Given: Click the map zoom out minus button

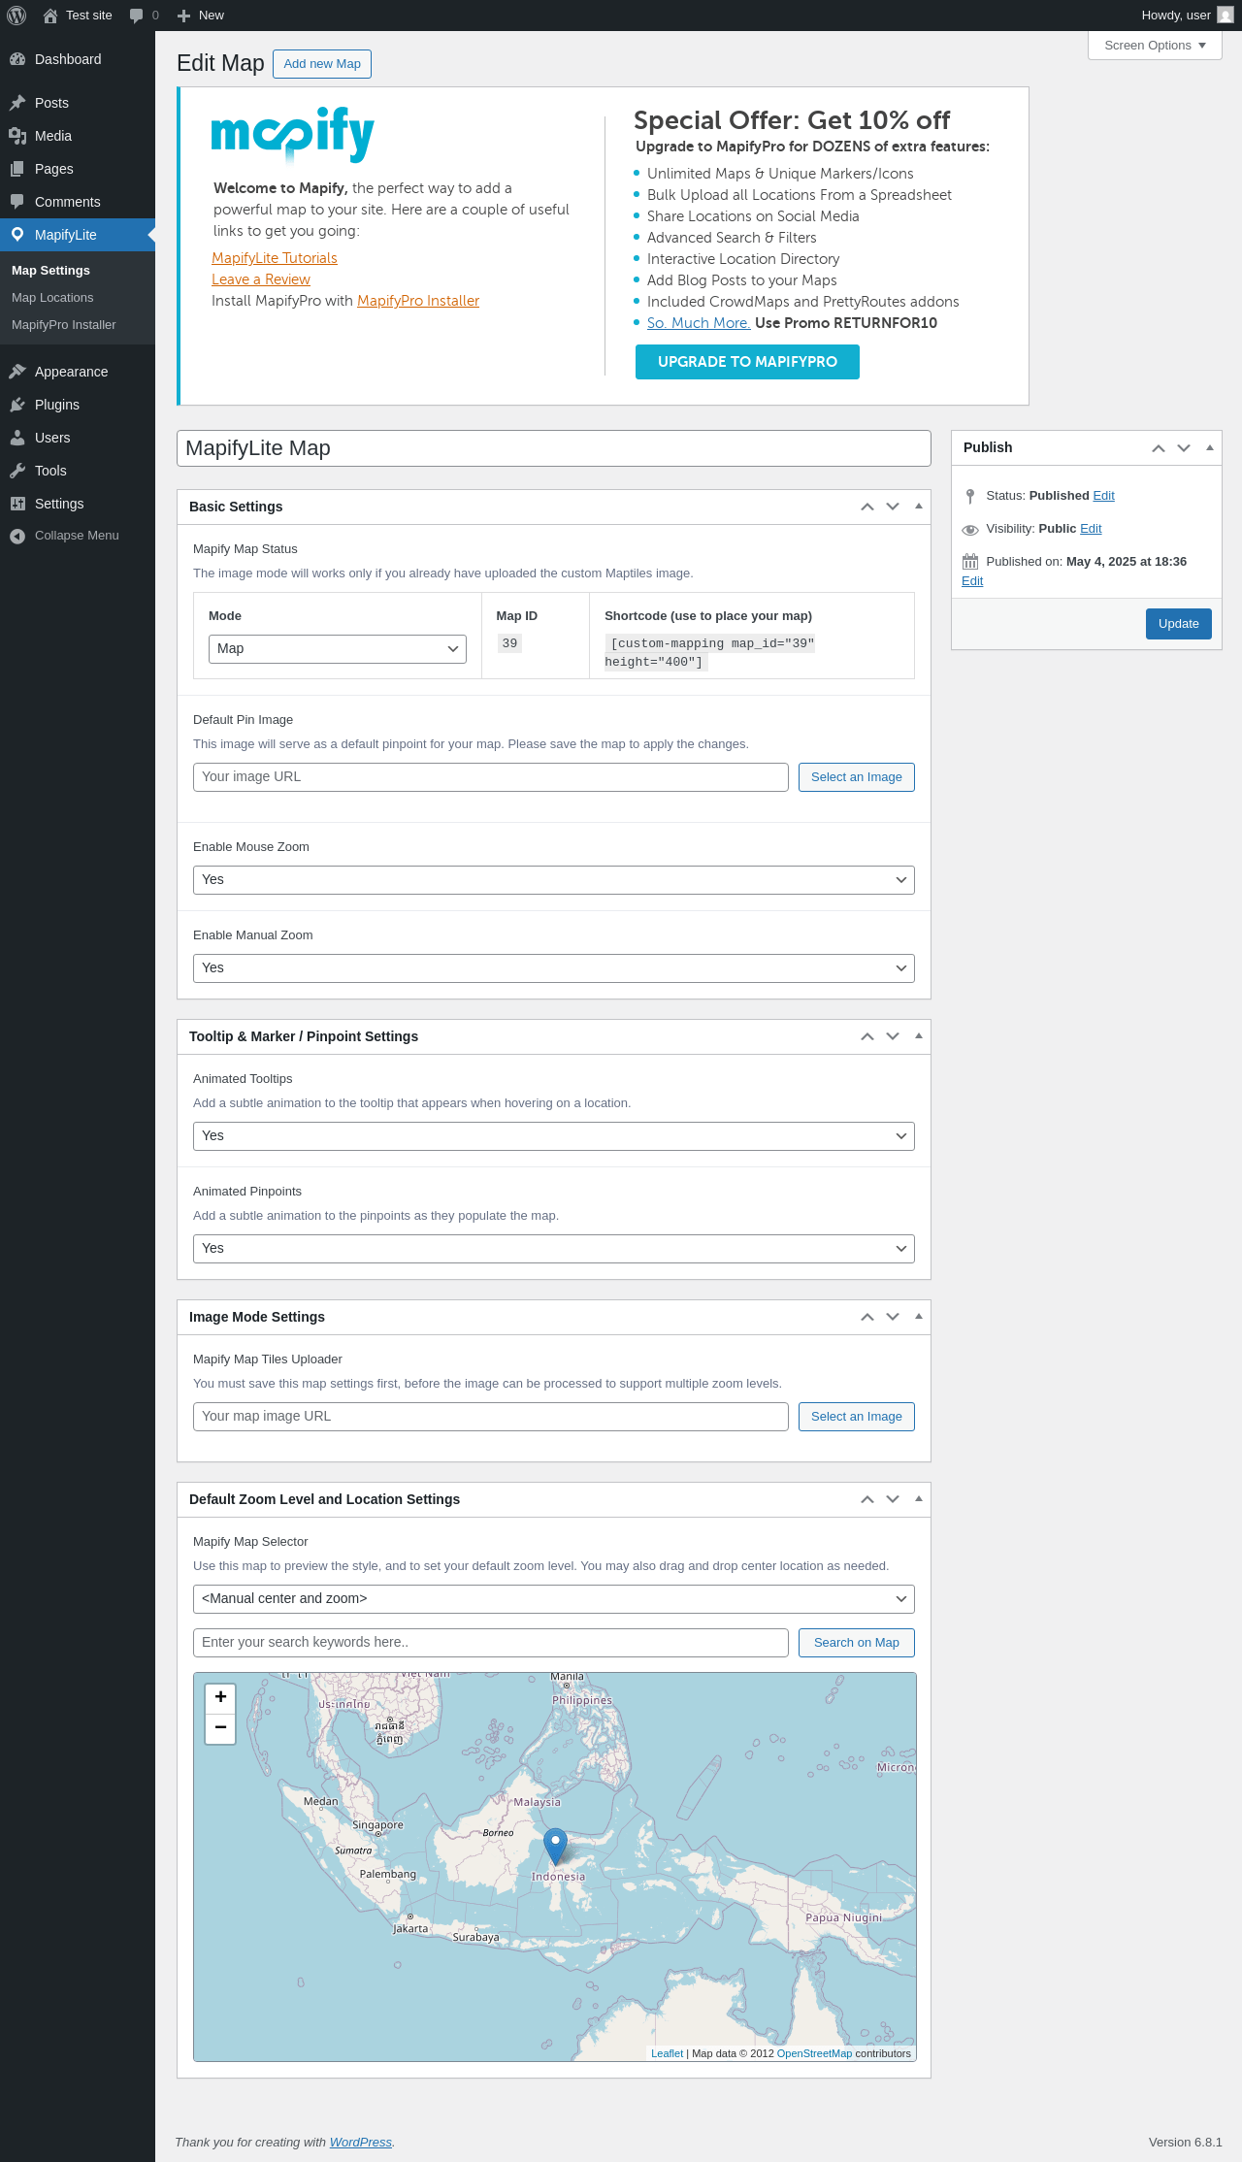Looking at the screenshot, I should pyautogui.click(x=220, y=1728).
